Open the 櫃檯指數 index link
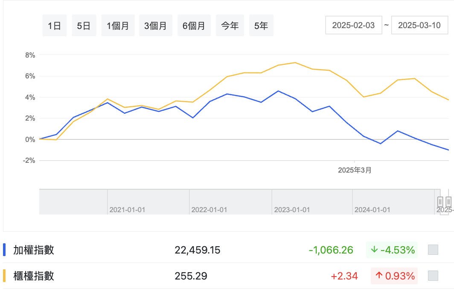The image size is (454, 294). click(x=34, y=276)
